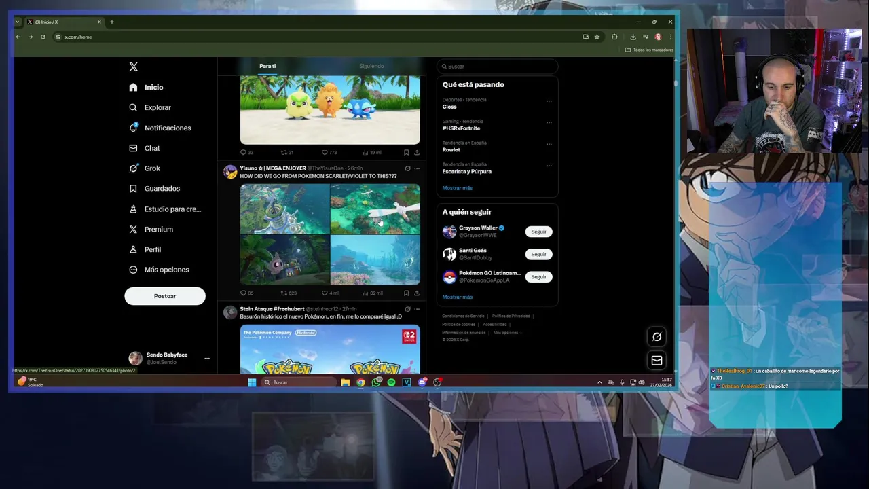Open the floating Grok button at bottom right
Screen dimensions: 869x489
[657, 337]
